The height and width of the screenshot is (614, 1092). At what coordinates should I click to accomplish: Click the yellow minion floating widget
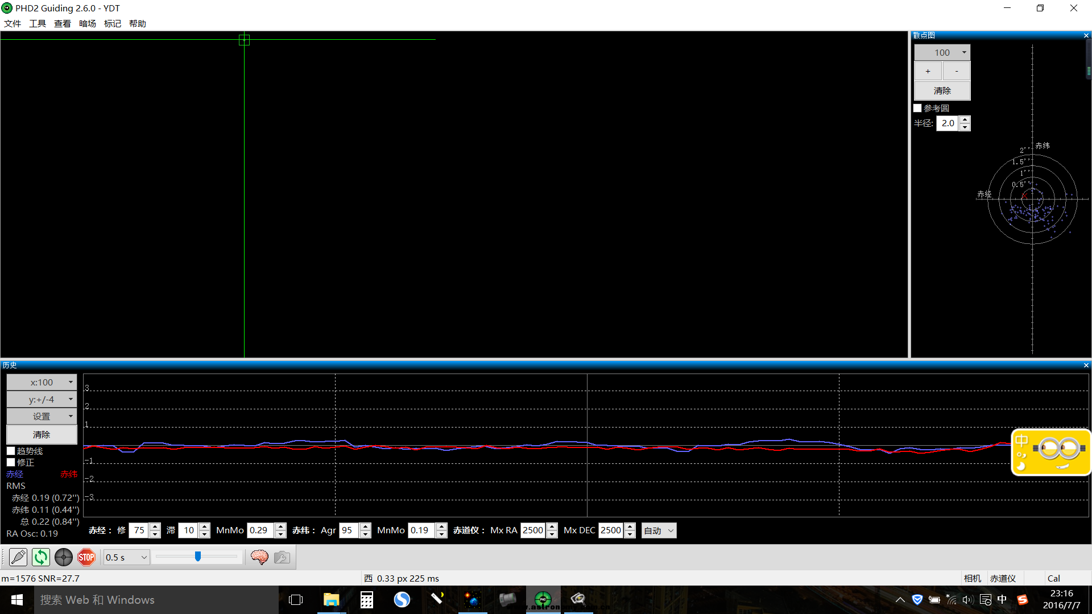click(x=1051, y=452)
